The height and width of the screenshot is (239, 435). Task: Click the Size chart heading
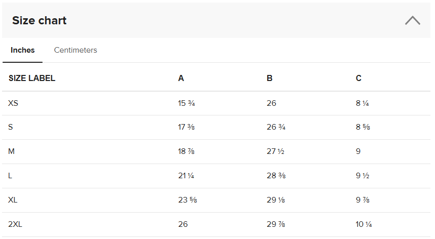pos(40,21)
